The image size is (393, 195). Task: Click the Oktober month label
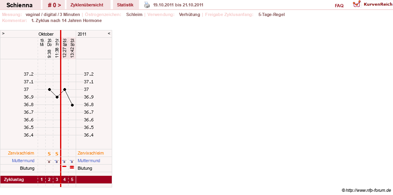46,34
